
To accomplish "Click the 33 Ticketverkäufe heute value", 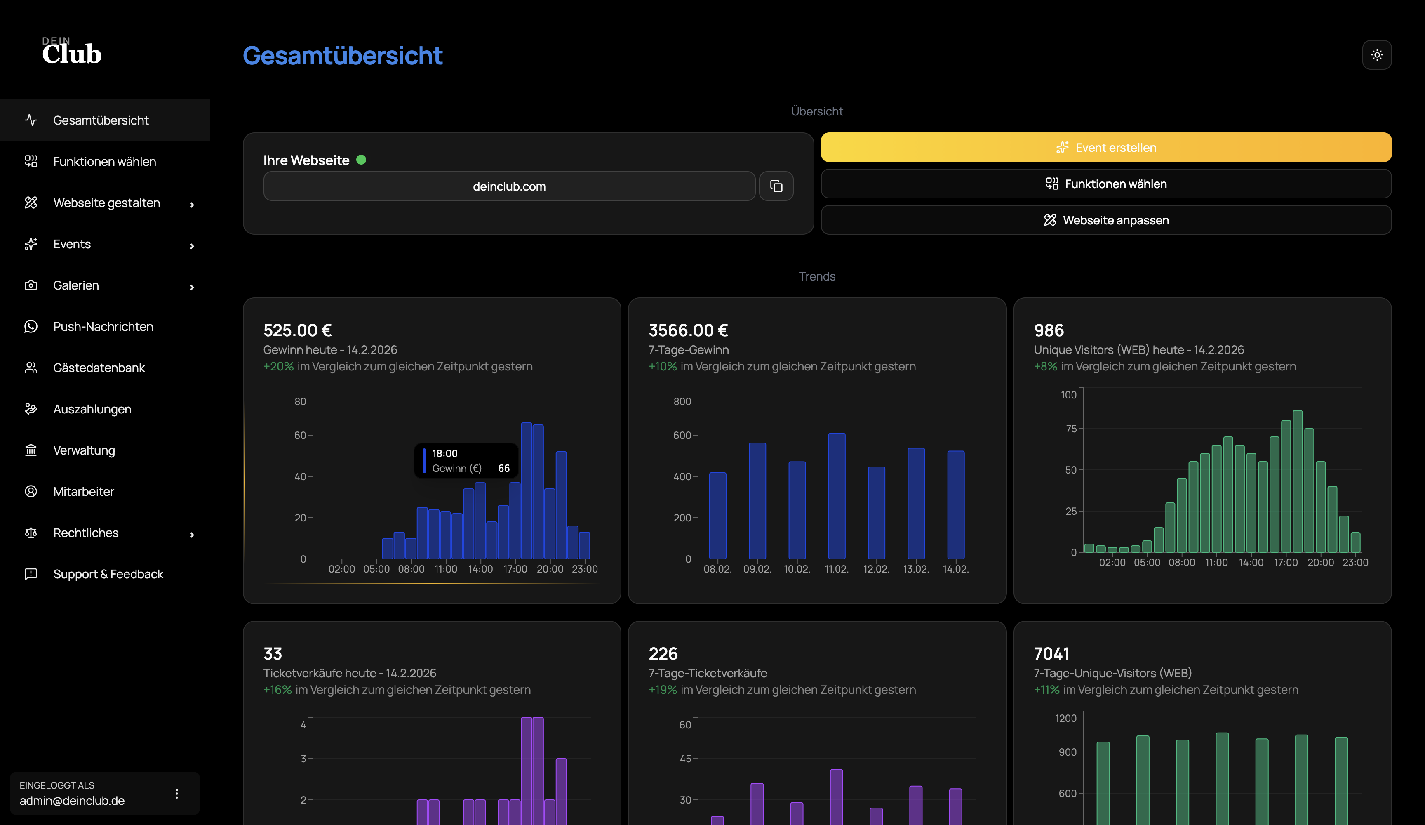I will click(x=273, y=653).
